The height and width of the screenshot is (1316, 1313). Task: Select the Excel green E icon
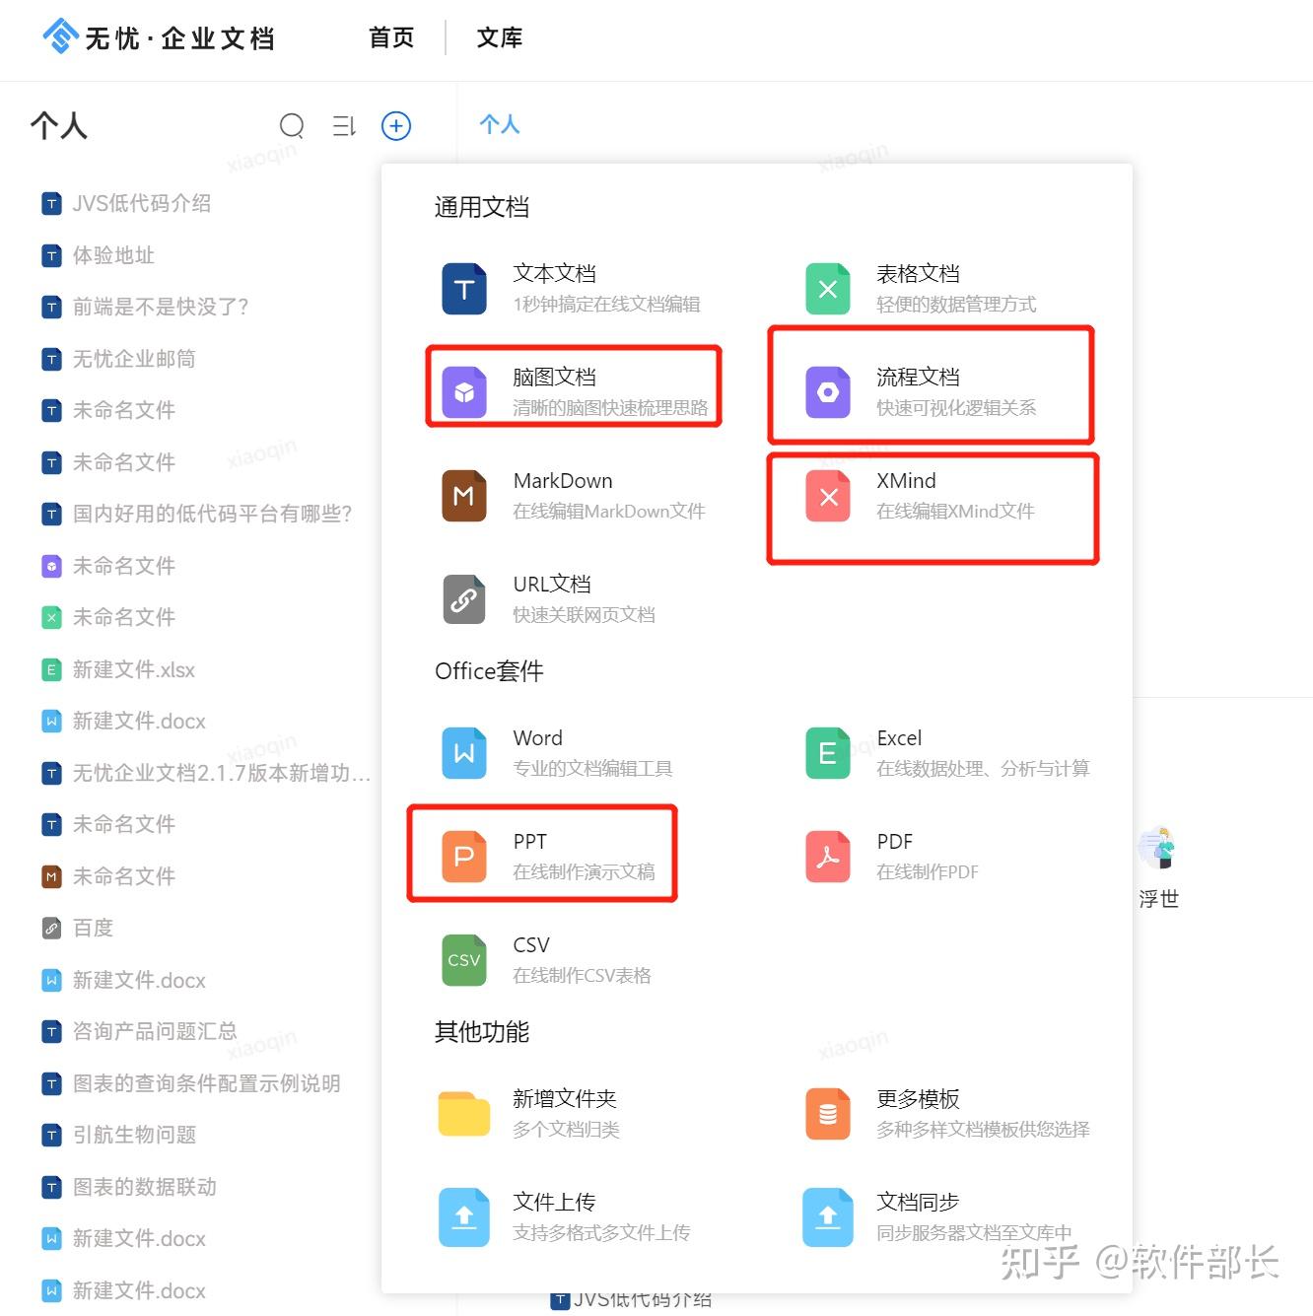(x=828, y=753)
